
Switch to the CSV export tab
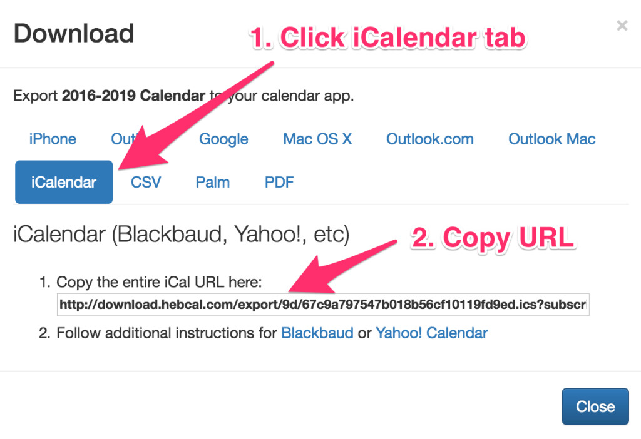pos(145,182)
